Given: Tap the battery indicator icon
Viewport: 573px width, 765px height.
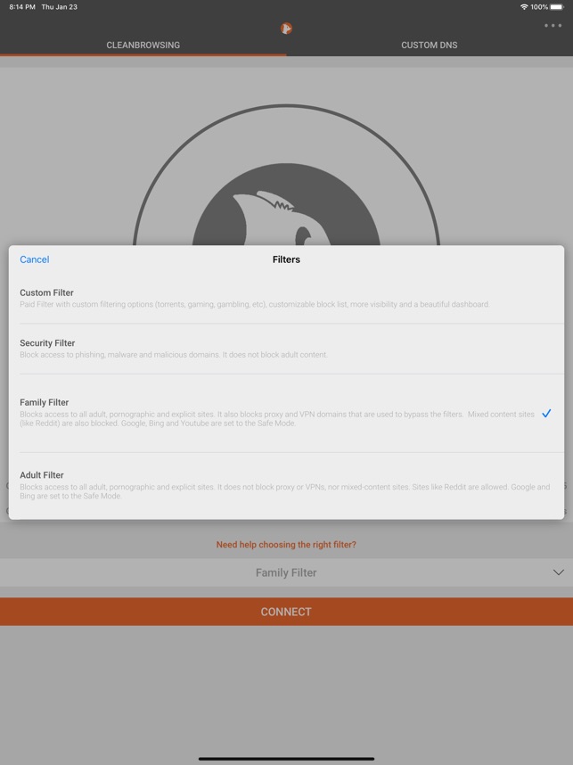Looking at the screenshot, I should pos(557,7).
